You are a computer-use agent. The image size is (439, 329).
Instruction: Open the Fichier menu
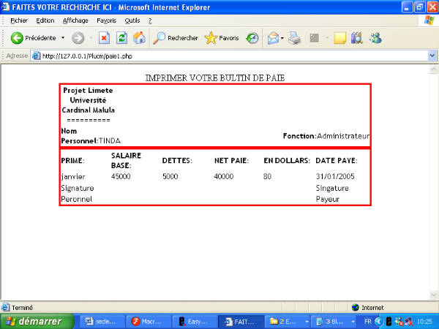click(19, 20)
